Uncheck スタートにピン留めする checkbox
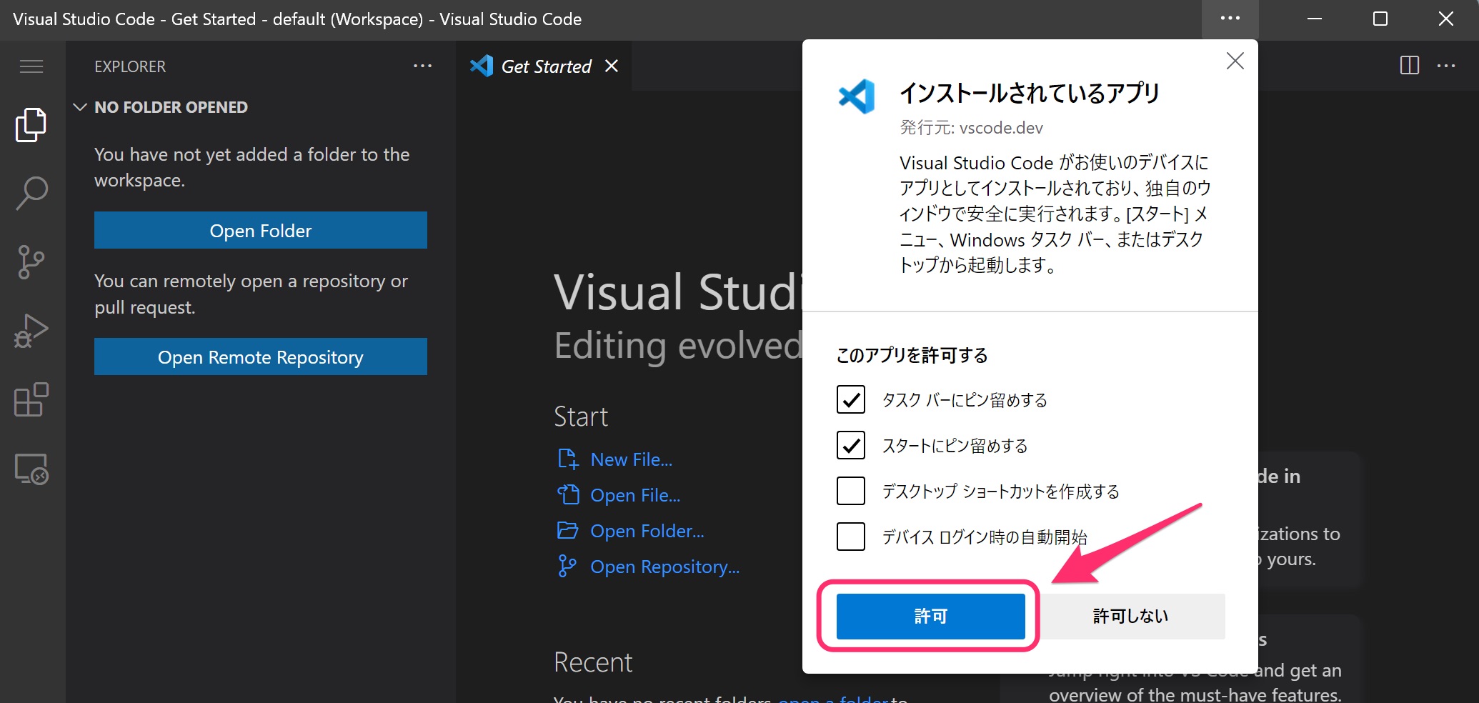The image size is (1479, 703). click(x=851, y=445)
